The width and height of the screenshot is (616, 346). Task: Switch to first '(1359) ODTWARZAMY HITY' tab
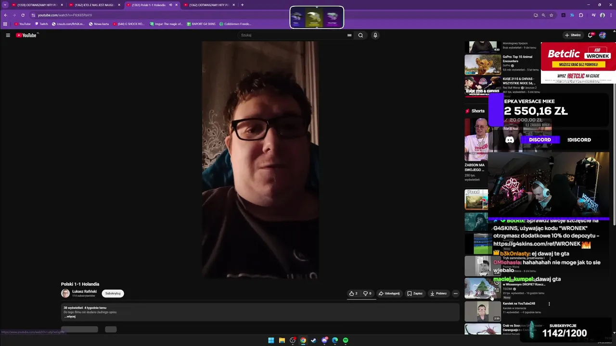(x=37, y=5)
